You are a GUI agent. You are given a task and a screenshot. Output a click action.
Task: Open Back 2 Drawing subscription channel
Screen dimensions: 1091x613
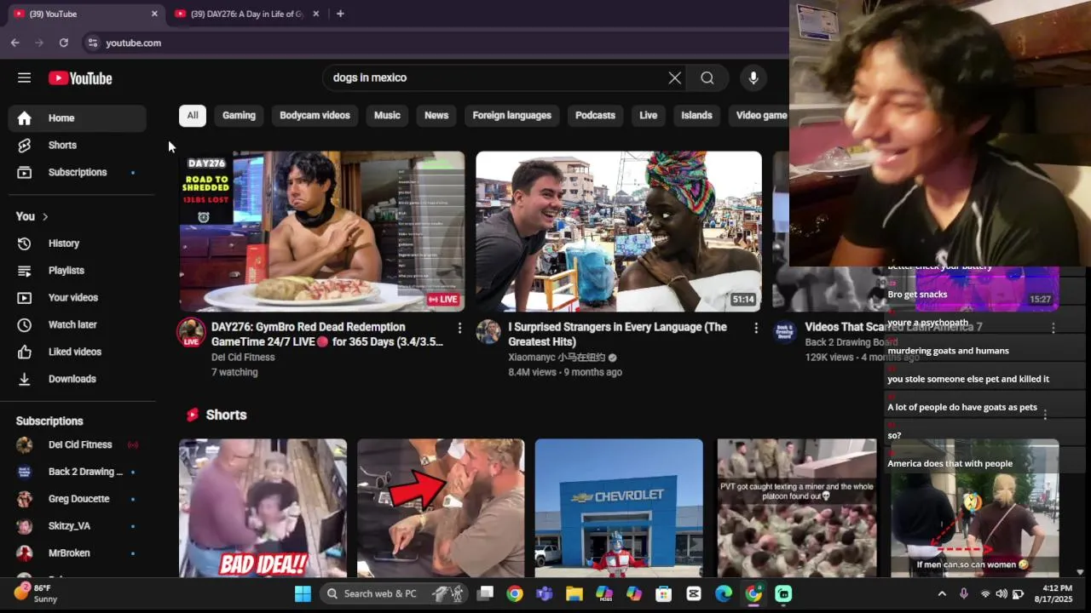[78, 473]
